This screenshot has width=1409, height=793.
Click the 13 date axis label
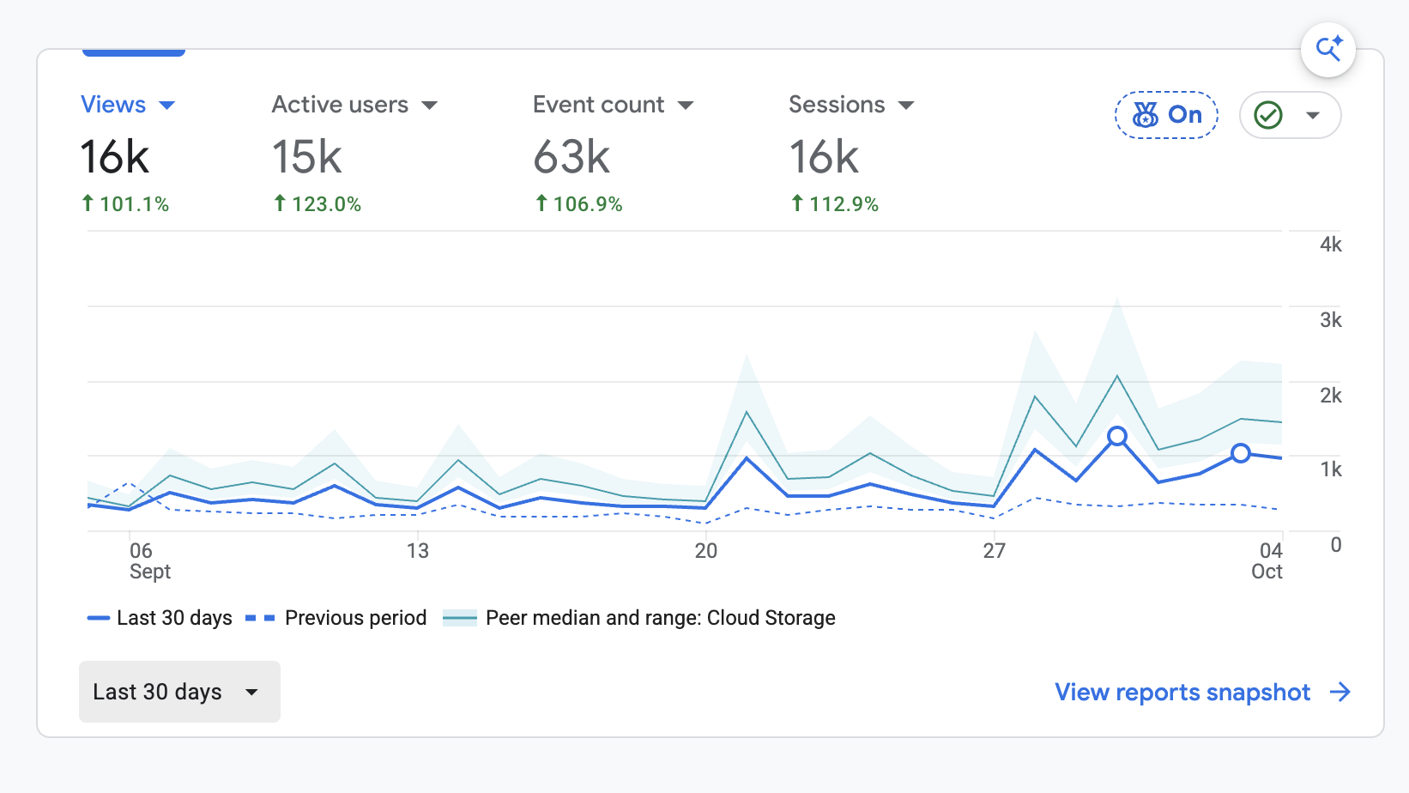click(x=418, y=551)
